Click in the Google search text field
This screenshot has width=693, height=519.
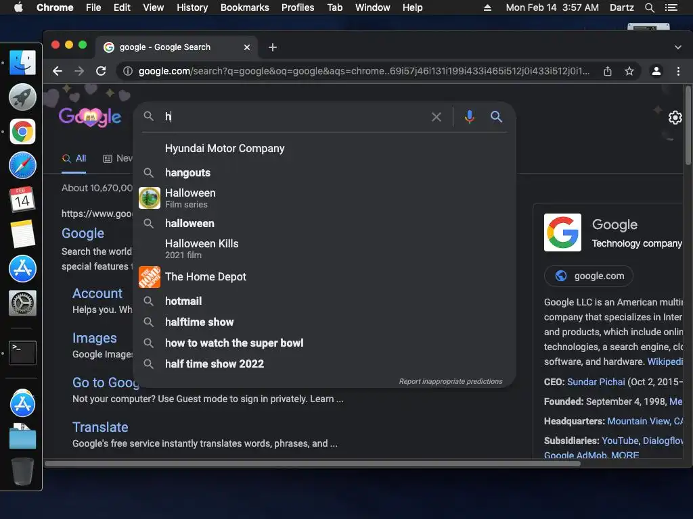click(x=294, y=117)
